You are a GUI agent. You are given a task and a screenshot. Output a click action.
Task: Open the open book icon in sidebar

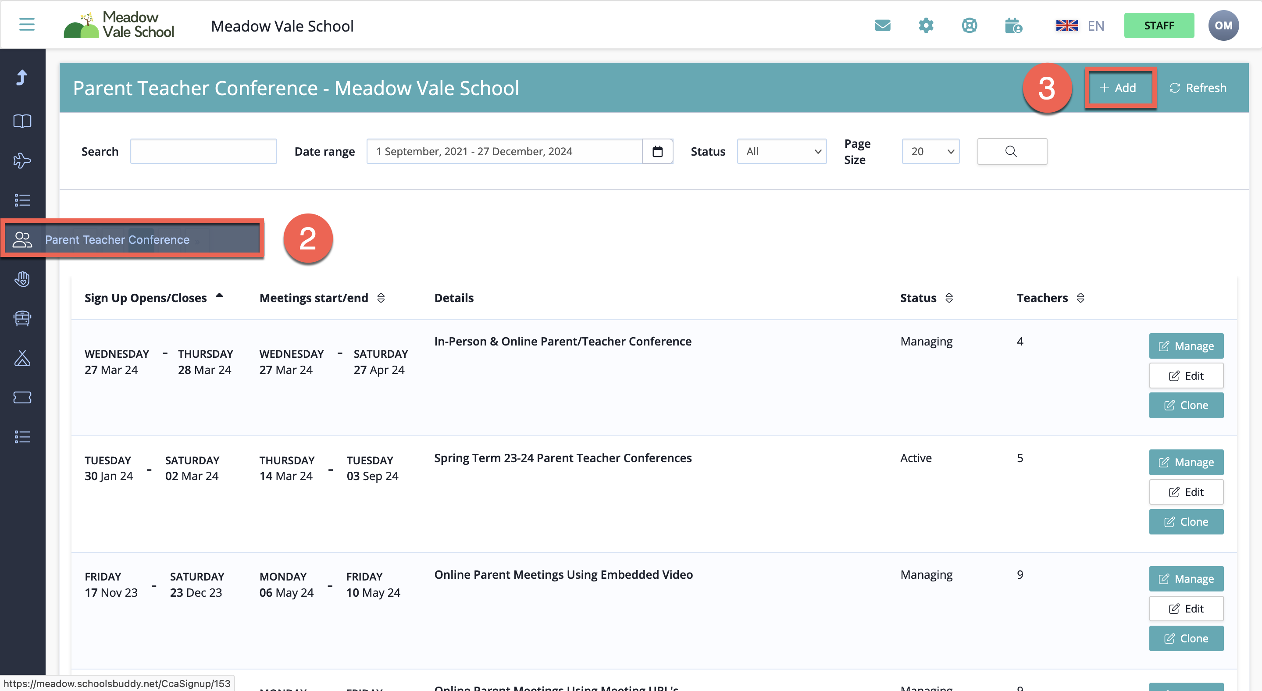pyautogui.click(x=22, y=121)
